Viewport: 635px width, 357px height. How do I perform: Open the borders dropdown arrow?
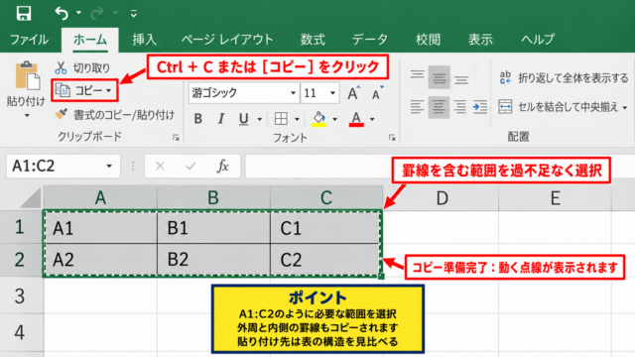point(297,119)
